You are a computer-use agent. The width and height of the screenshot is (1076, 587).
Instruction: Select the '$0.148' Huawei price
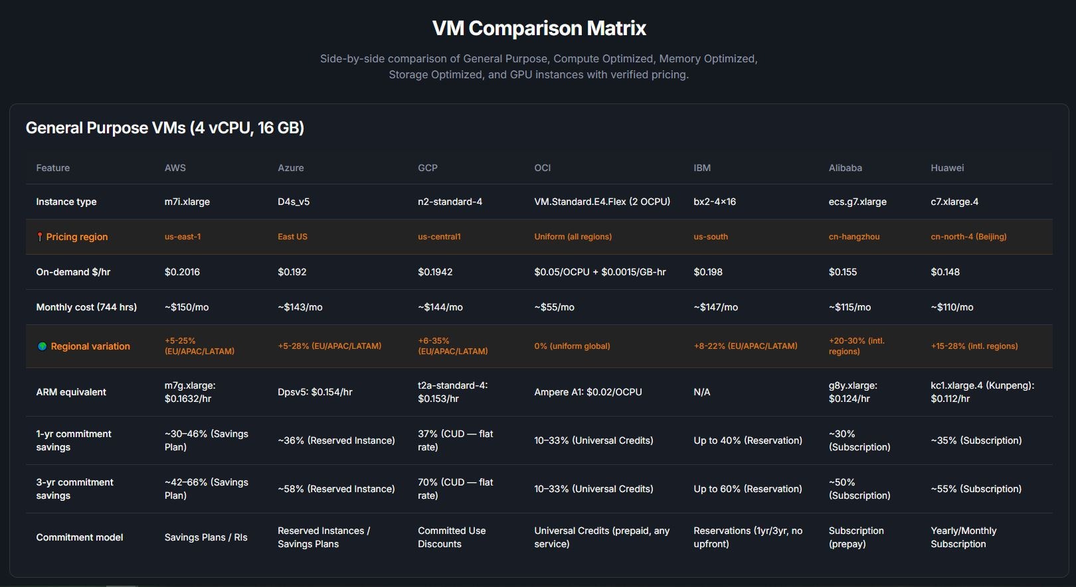point(945,272)
